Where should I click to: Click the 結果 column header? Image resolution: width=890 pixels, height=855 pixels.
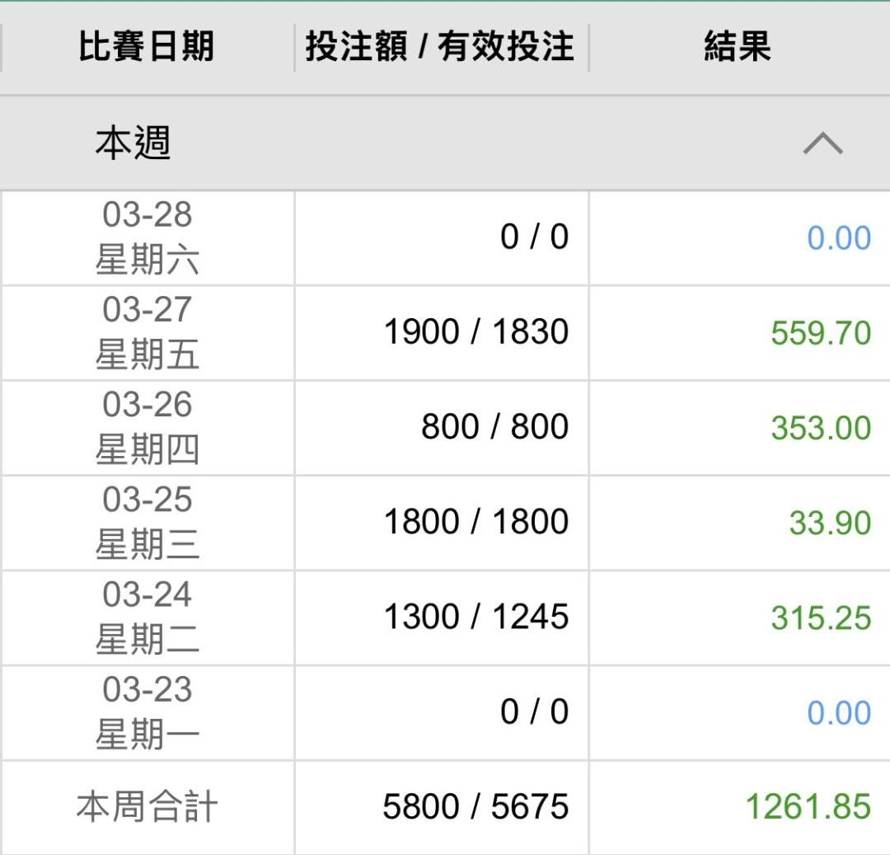(738, 46)
